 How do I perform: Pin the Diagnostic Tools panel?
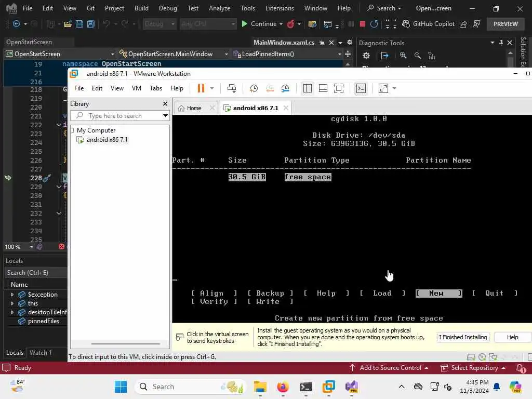(501, 43)
